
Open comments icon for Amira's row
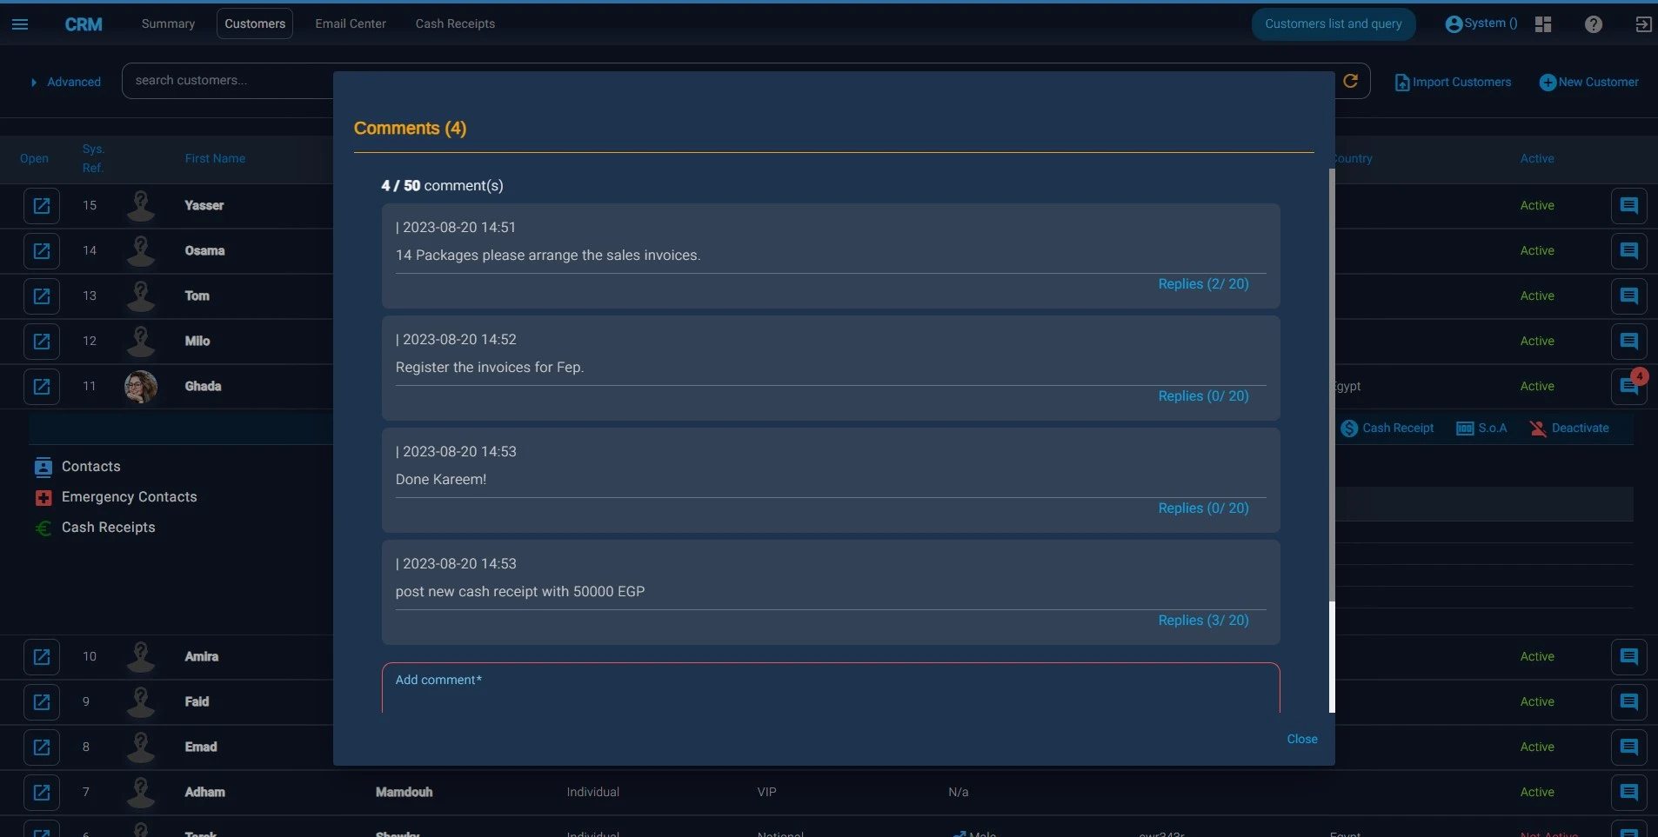[x=1629, y=657]
